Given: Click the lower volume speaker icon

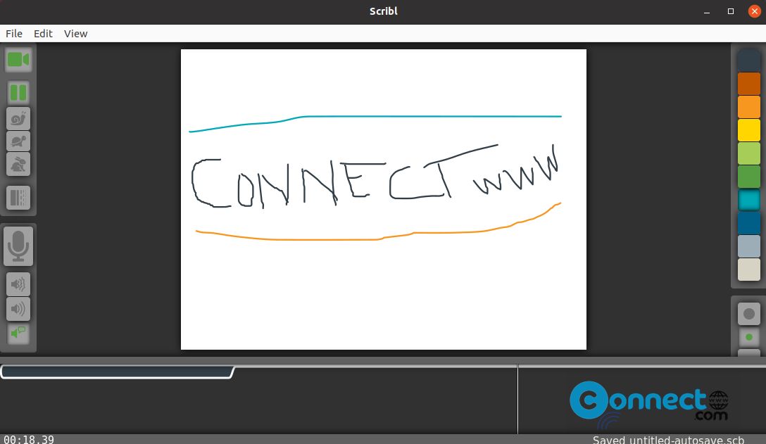Looking at the screenshot, I should [18, 284].
